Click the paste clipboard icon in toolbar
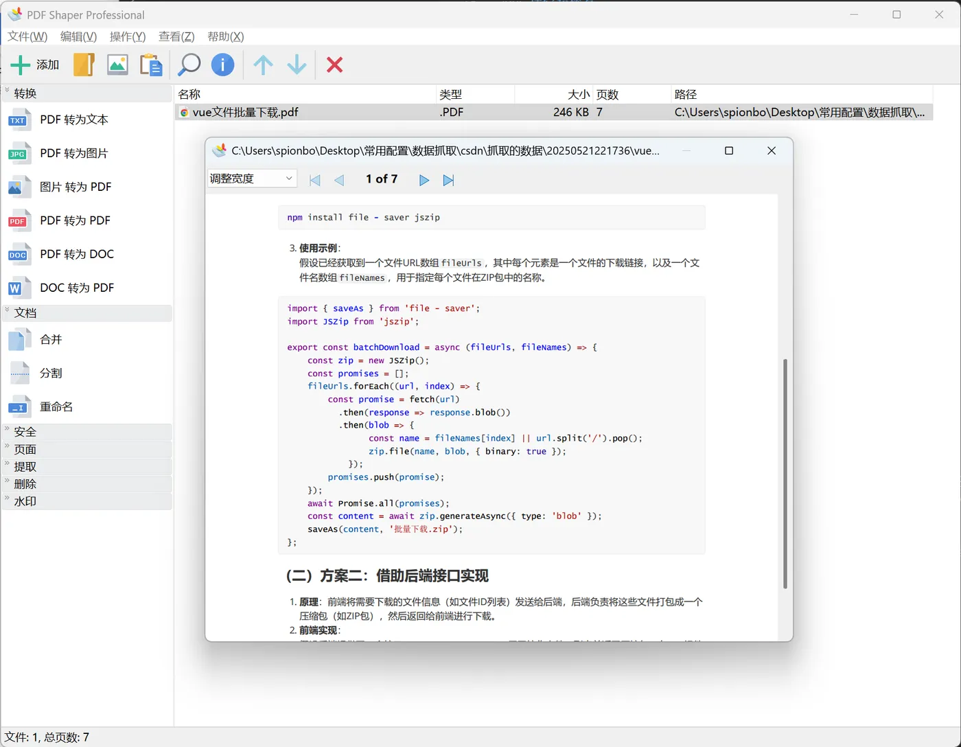 click(x=151, y=65)
